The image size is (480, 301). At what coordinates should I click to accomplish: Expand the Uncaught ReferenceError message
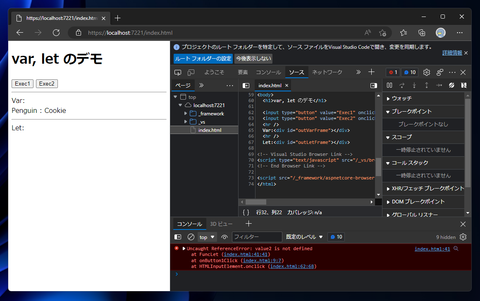click(184, 248)
